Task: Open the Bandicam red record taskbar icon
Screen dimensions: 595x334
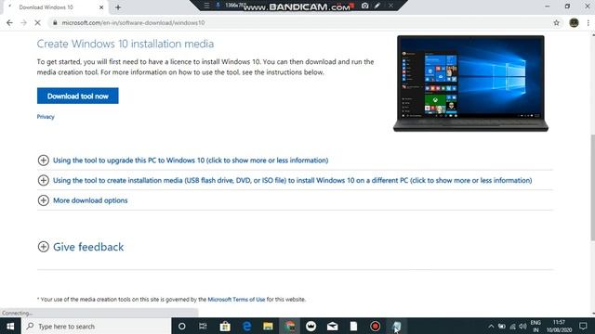Action: pyautogui.click(x=376, y=326)
